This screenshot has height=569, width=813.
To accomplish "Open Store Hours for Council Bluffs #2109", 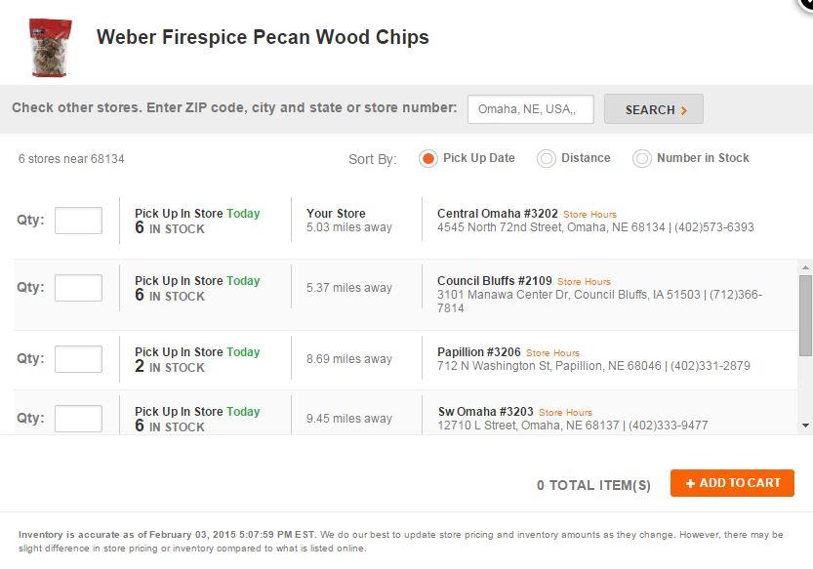I will tap(584, 282).
